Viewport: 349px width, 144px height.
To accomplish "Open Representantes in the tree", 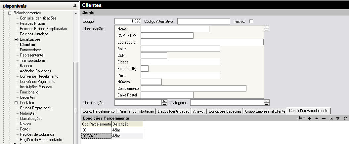I will click(32, 55).
